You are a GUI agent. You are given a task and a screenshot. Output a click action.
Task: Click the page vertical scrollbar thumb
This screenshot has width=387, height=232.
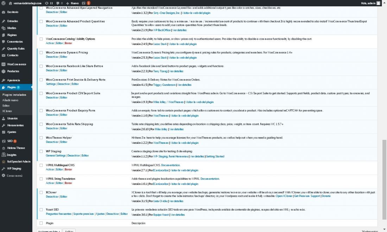pyautogui.click(x=384, y=180)
